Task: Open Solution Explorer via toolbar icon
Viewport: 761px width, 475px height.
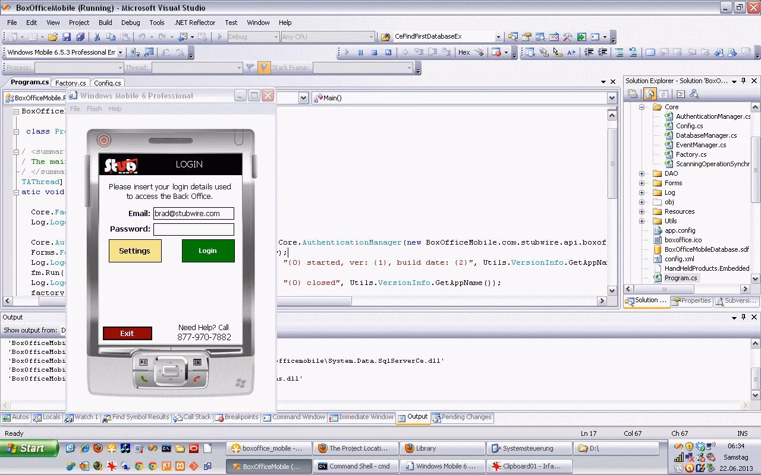Action: pyautogui.click(x=512, y=37)
